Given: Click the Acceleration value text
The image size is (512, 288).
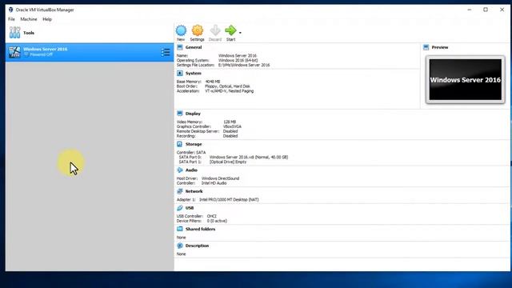Looking at the screenshot, I should tap(230, 91).
